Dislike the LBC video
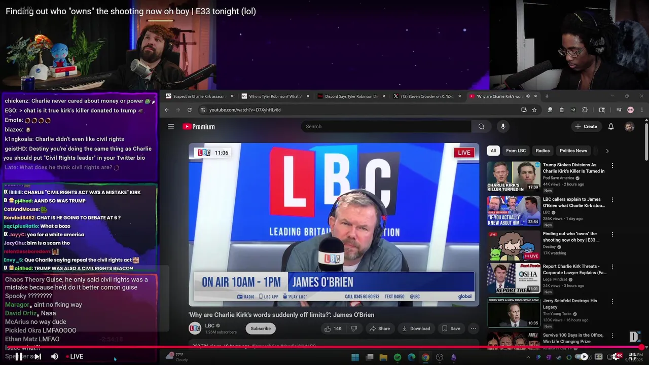The width and height of the screenshot is (649, 365). pyautogui.click(x=354, y=328)
